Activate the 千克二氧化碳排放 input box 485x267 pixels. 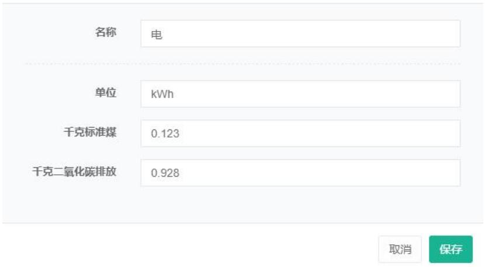(300, 173)
